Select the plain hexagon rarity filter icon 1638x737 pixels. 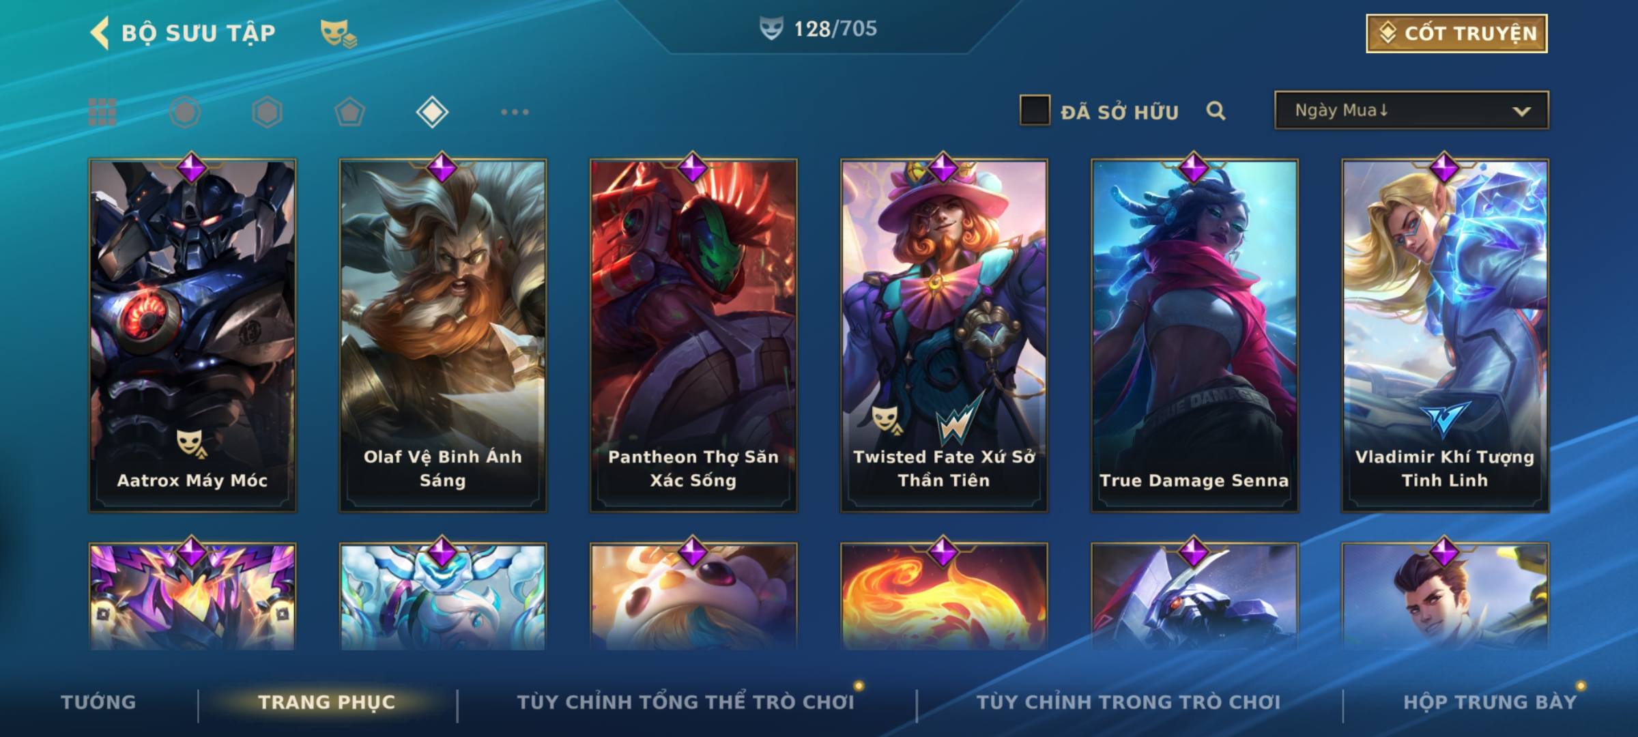click(x=267, y=112)
